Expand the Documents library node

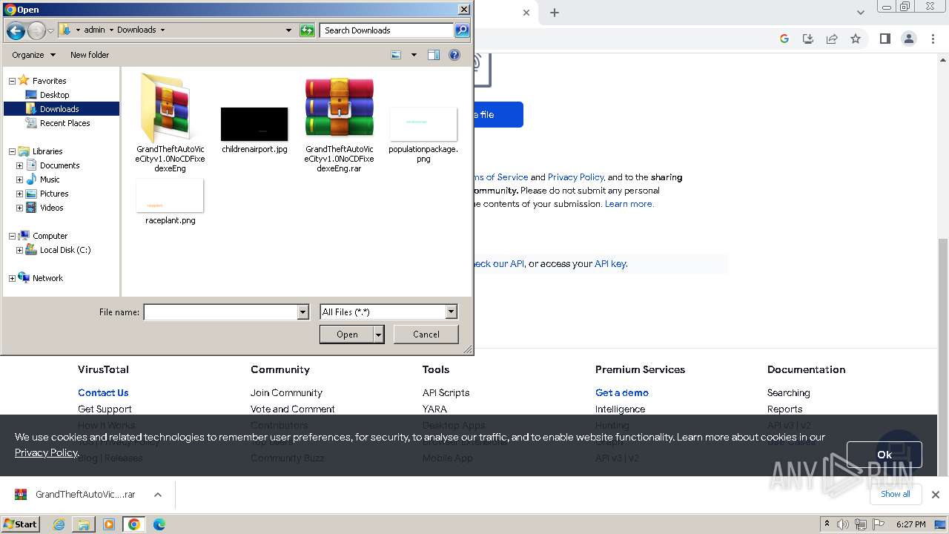[19, 165]
